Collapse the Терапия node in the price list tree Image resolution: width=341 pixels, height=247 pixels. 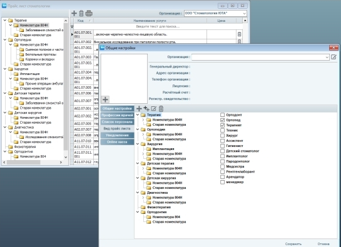coord(5,20)
